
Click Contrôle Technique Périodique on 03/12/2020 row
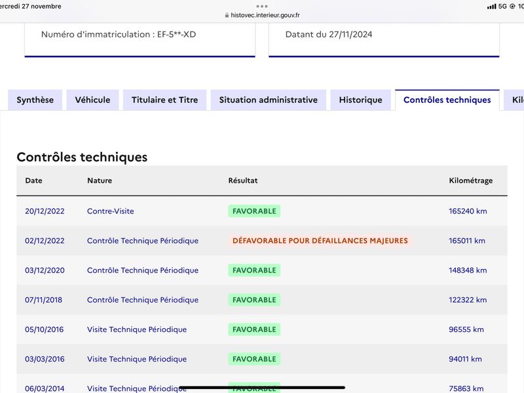(143, 271)
